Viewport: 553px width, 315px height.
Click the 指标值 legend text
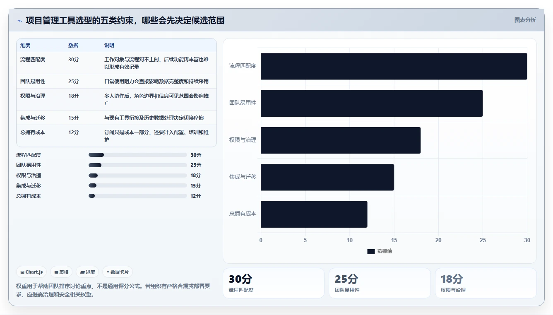(x=385, y=251)
